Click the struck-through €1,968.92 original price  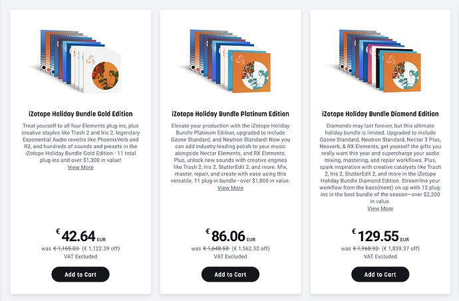coord(367,249)
